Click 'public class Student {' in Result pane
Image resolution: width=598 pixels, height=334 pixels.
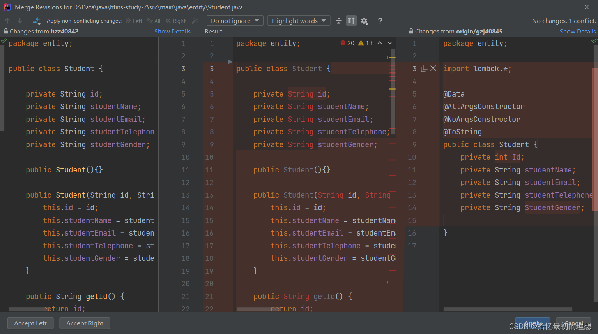283,69
